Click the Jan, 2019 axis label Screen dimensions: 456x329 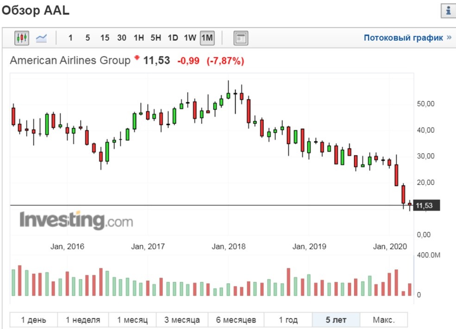point(309,247)
